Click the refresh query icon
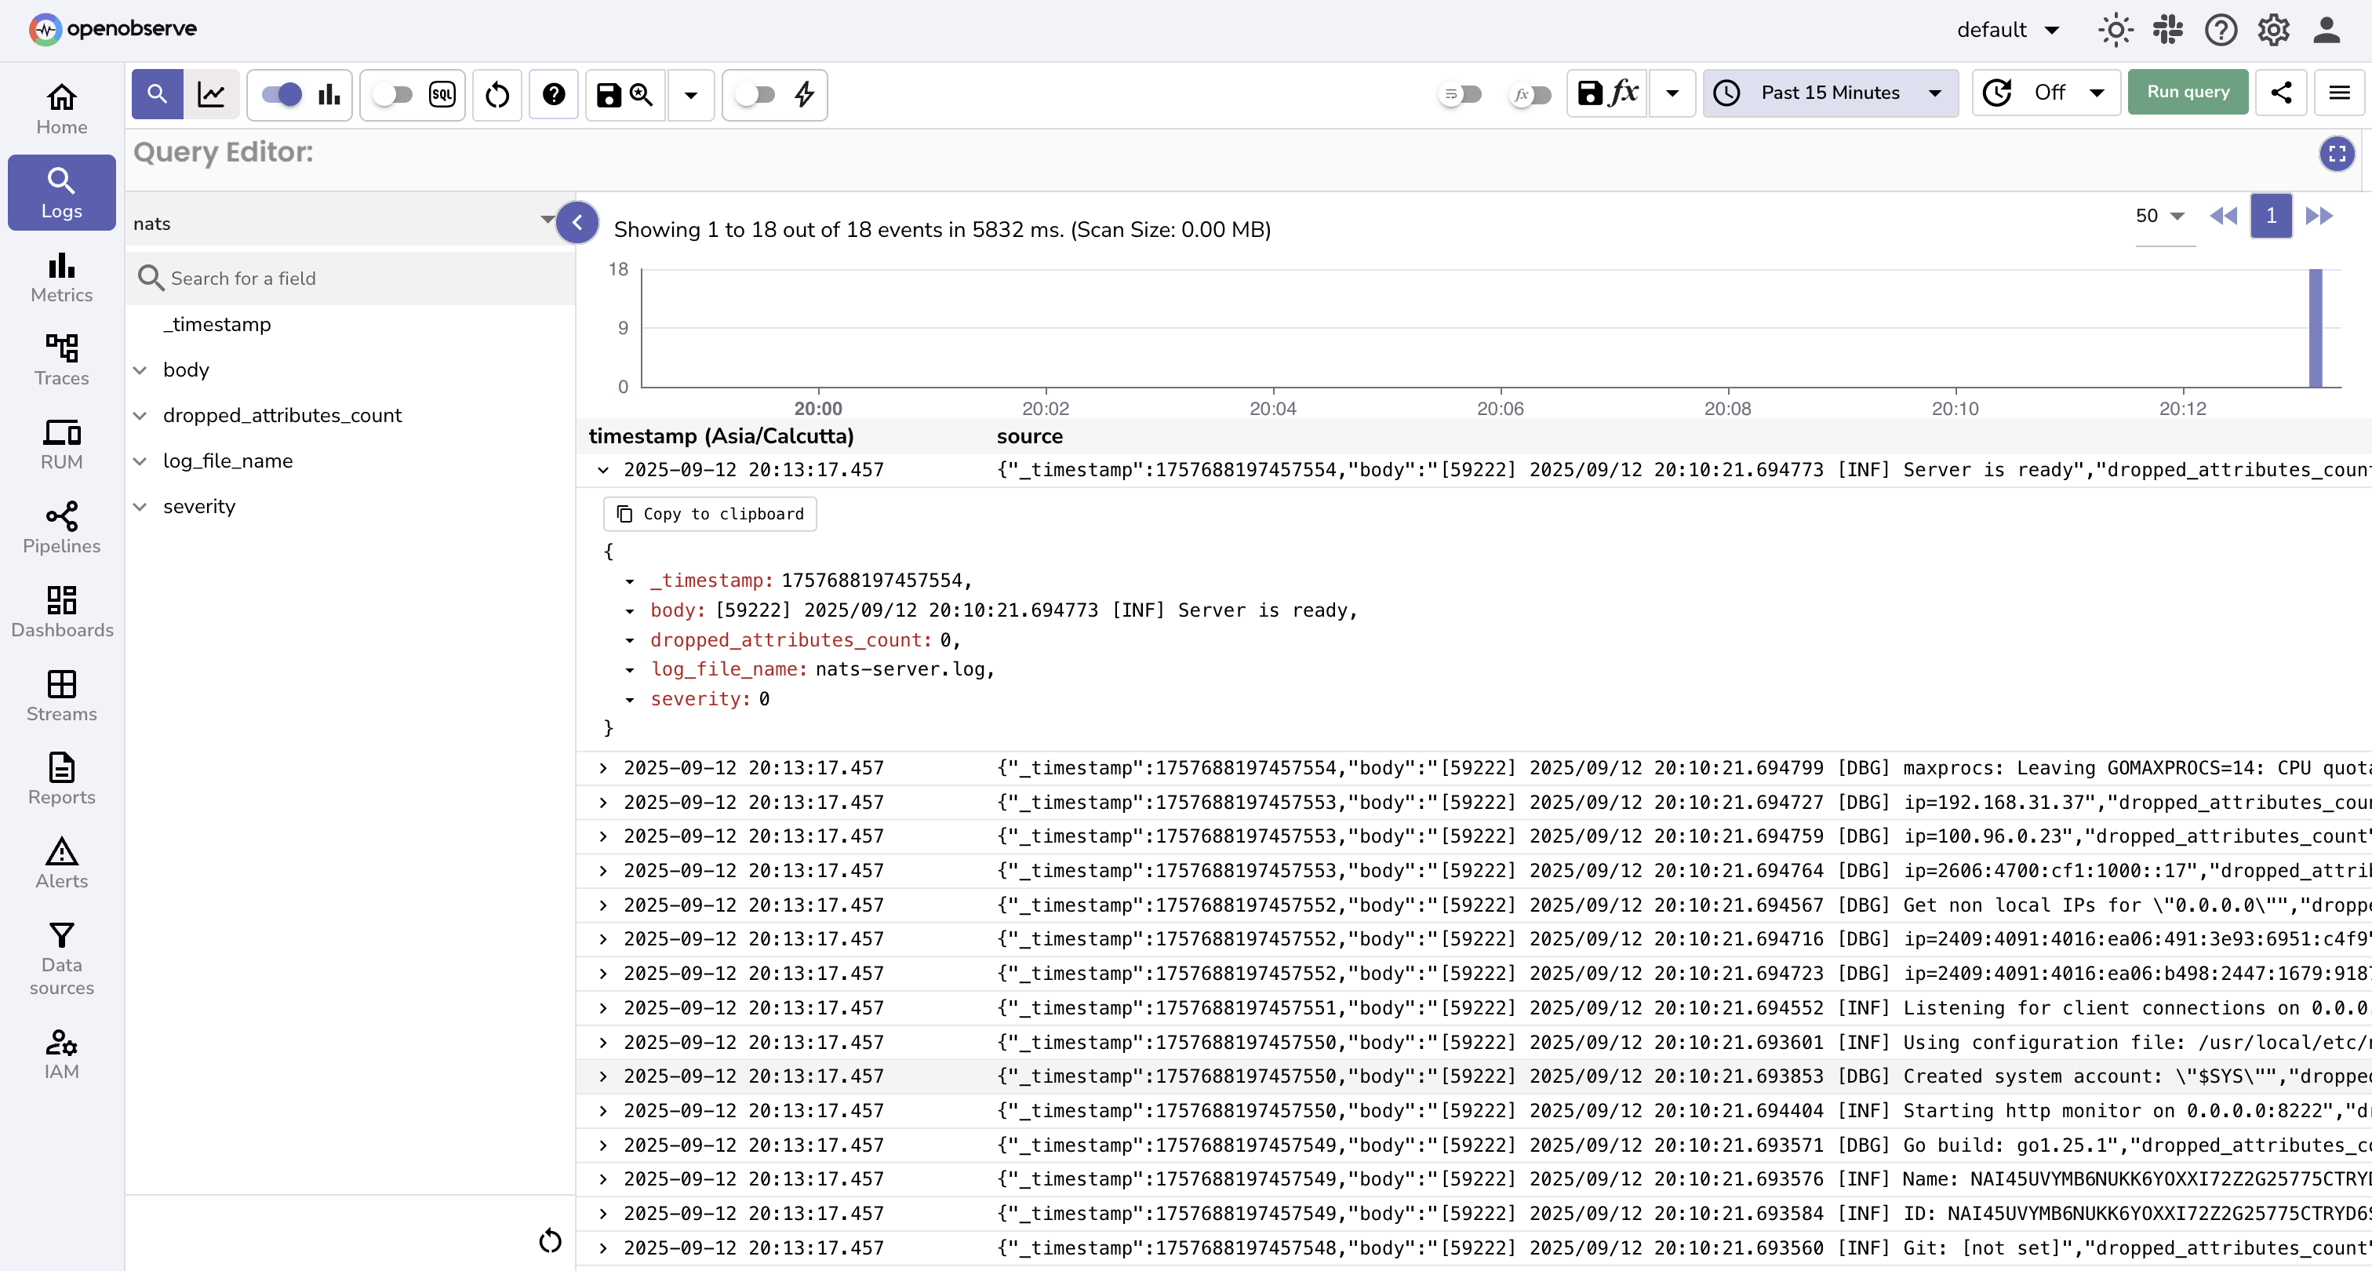The width and height of the screenshot is (2372, 1271). click(497, 94)
